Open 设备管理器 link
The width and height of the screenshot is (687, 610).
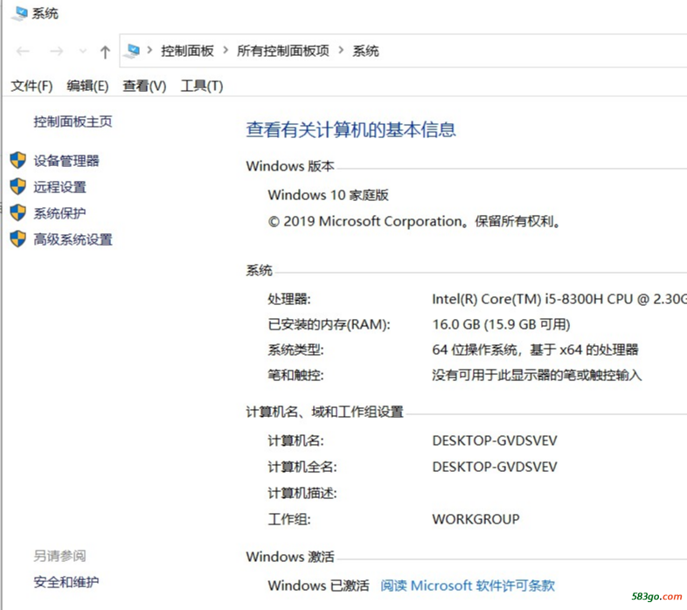point(66,161)
